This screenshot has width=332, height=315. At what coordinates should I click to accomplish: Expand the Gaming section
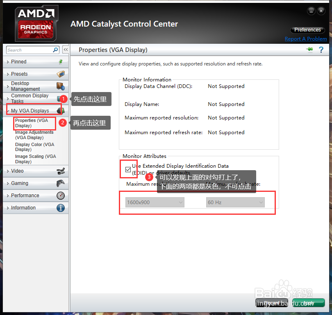(8, 183)
